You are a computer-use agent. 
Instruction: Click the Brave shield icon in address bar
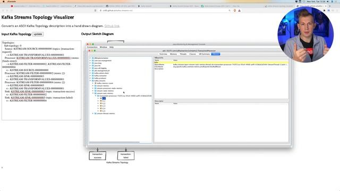pyautogui.click(x=235, y=11)
